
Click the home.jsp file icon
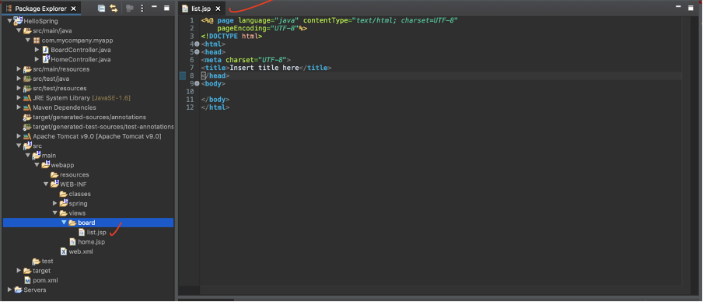(73, 242)
